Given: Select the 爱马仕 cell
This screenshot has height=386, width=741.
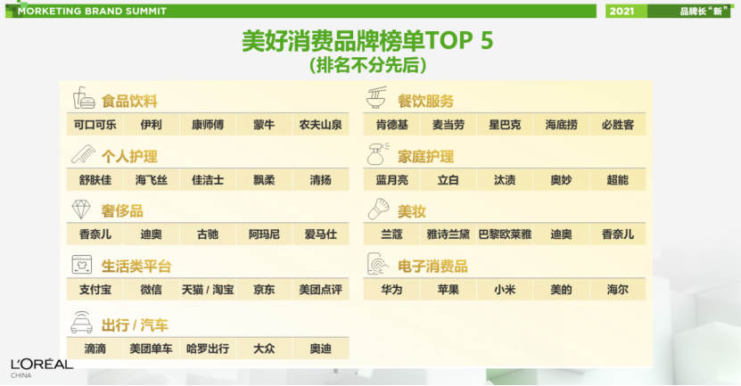Looking at the screenshot, I should [321, 234].
